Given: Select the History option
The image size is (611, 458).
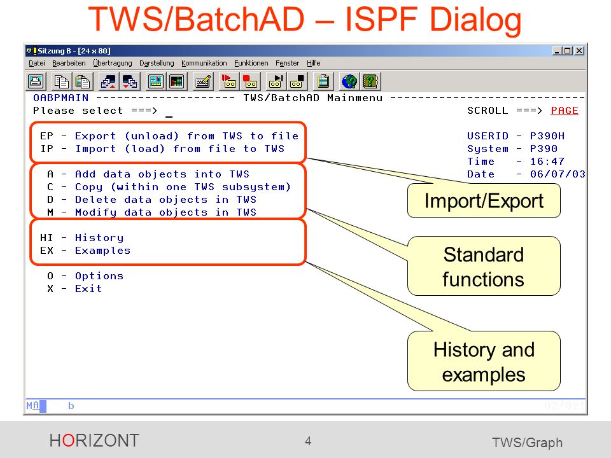Looking at the screenshot, I should (99, 238).
